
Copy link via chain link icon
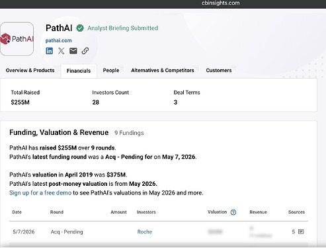(85, 51)
